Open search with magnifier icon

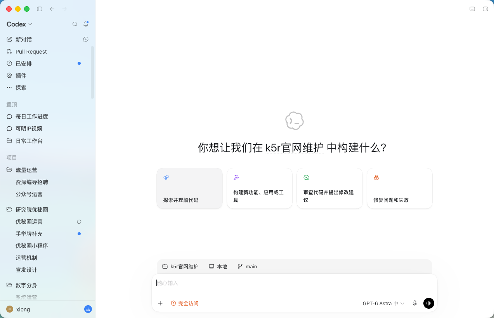tap(75, 24)
